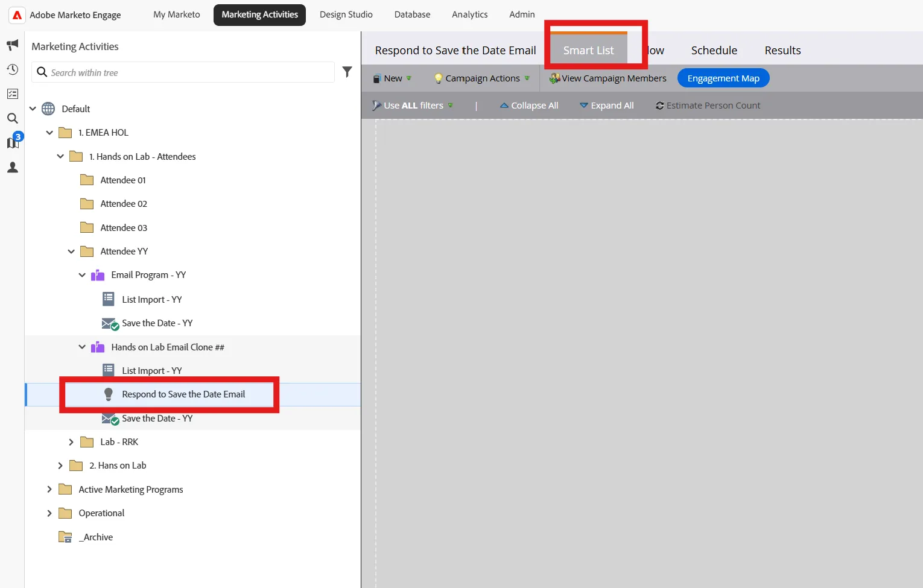Open the New dropdown menu
The height and width of the screenshot is (588, 923).
point(392,78)
